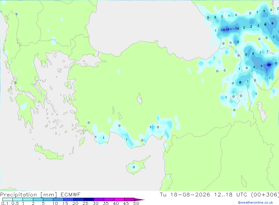Image resolution: width=279 pixels, height=205 pixels.
Task: Click the 'Precipitation [mm]' title text
Action: [28, 194]
